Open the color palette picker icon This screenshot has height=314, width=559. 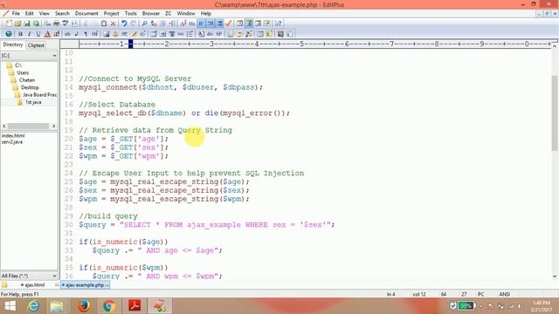(56, 34)
